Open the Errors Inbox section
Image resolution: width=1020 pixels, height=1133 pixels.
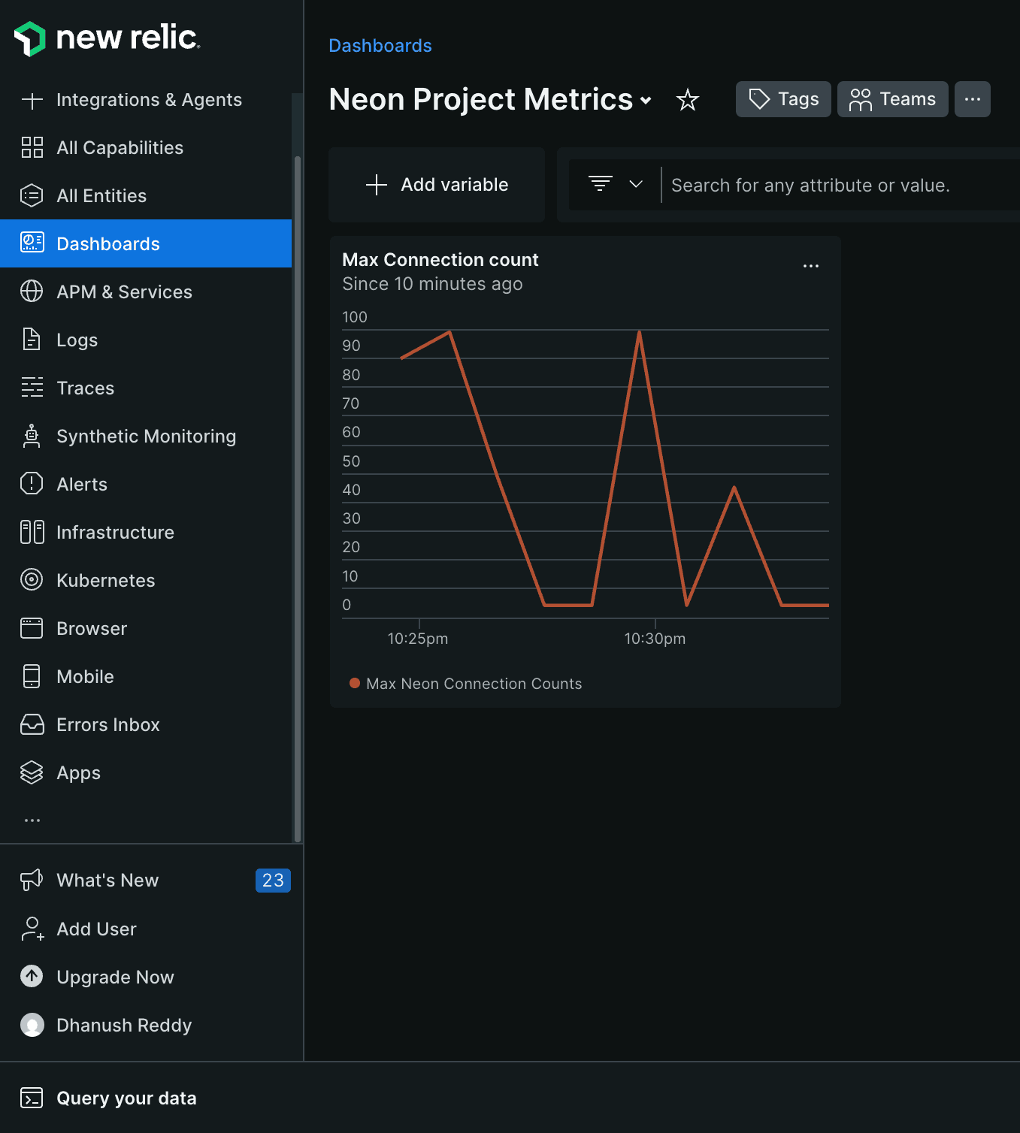(107, 724)
